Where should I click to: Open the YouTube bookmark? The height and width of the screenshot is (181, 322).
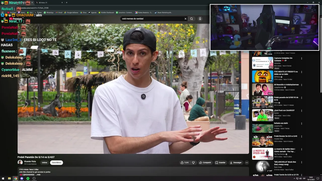point(12,13)
